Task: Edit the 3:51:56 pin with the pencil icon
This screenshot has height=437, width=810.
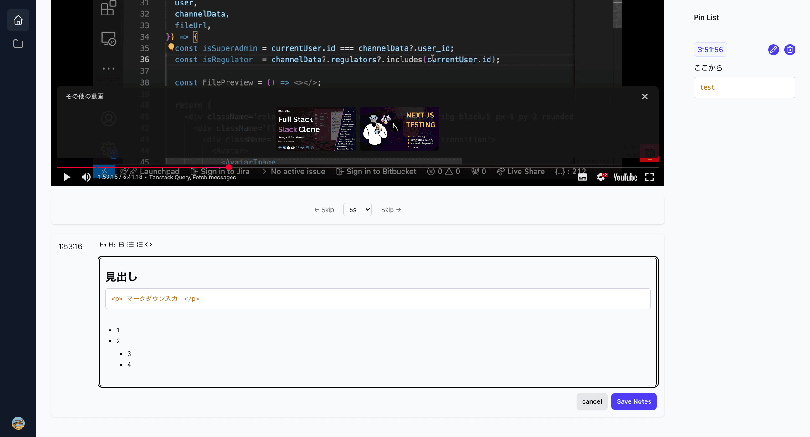Action: (773, 50)
